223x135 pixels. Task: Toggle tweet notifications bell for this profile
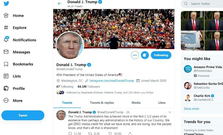[145, 55]
